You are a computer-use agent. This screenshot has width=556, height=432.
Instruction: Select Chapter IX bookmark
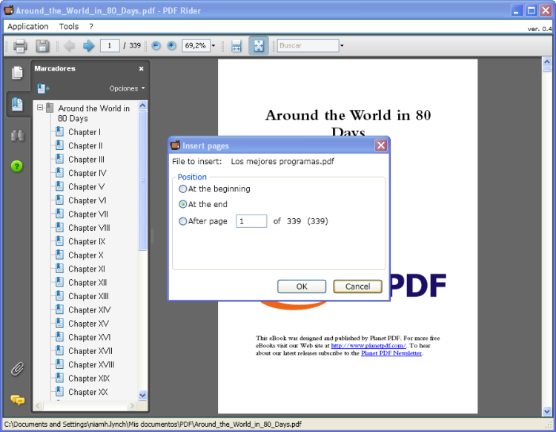tap(87, 241)
